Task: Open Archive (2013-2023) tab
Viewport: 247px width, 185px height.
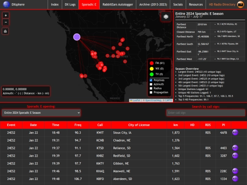Action: click(x=153, y=5)
